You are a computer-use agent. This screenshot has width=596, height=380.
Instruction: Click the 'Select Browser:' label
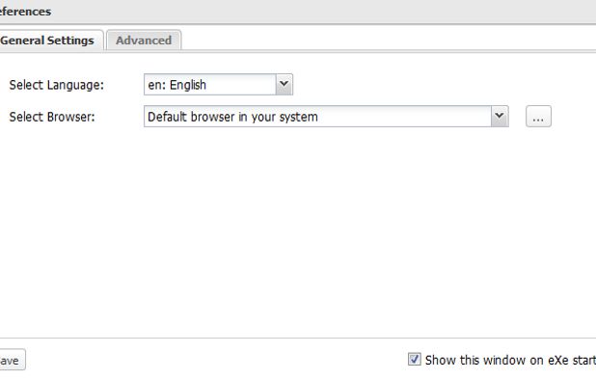click(52, 117)
